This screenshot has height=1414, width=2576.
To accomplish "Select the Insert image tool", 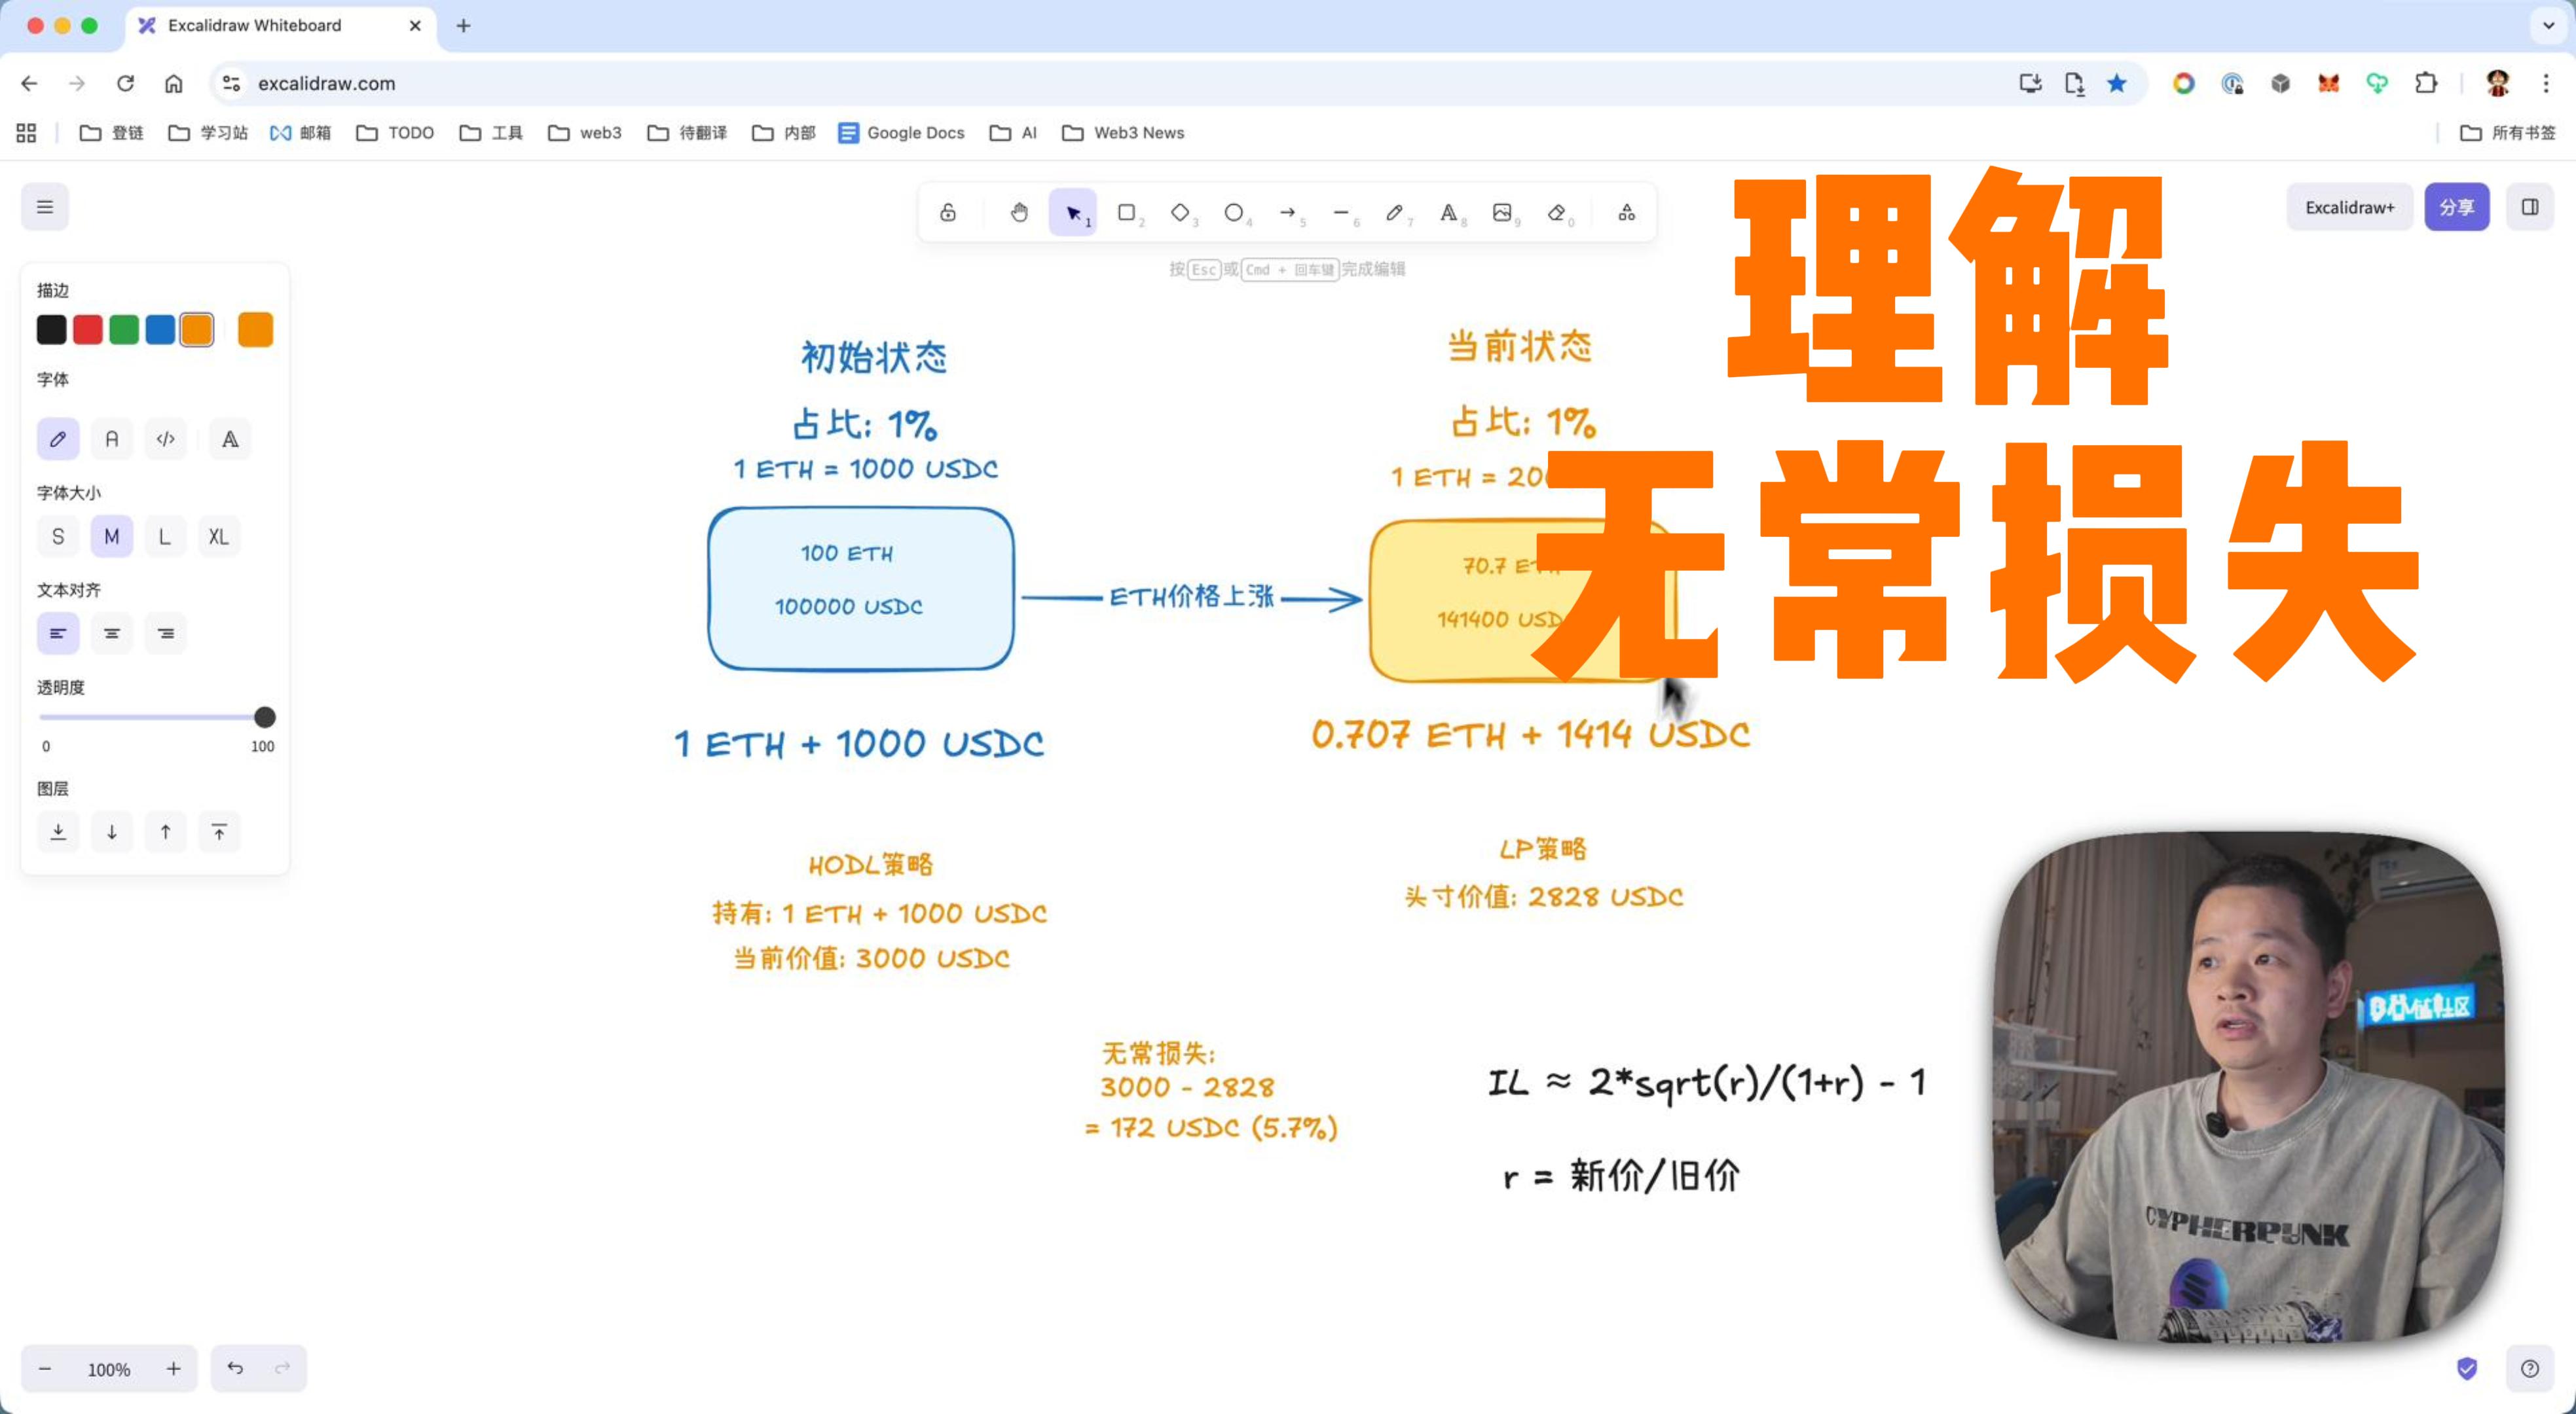I will (1502, 212).
